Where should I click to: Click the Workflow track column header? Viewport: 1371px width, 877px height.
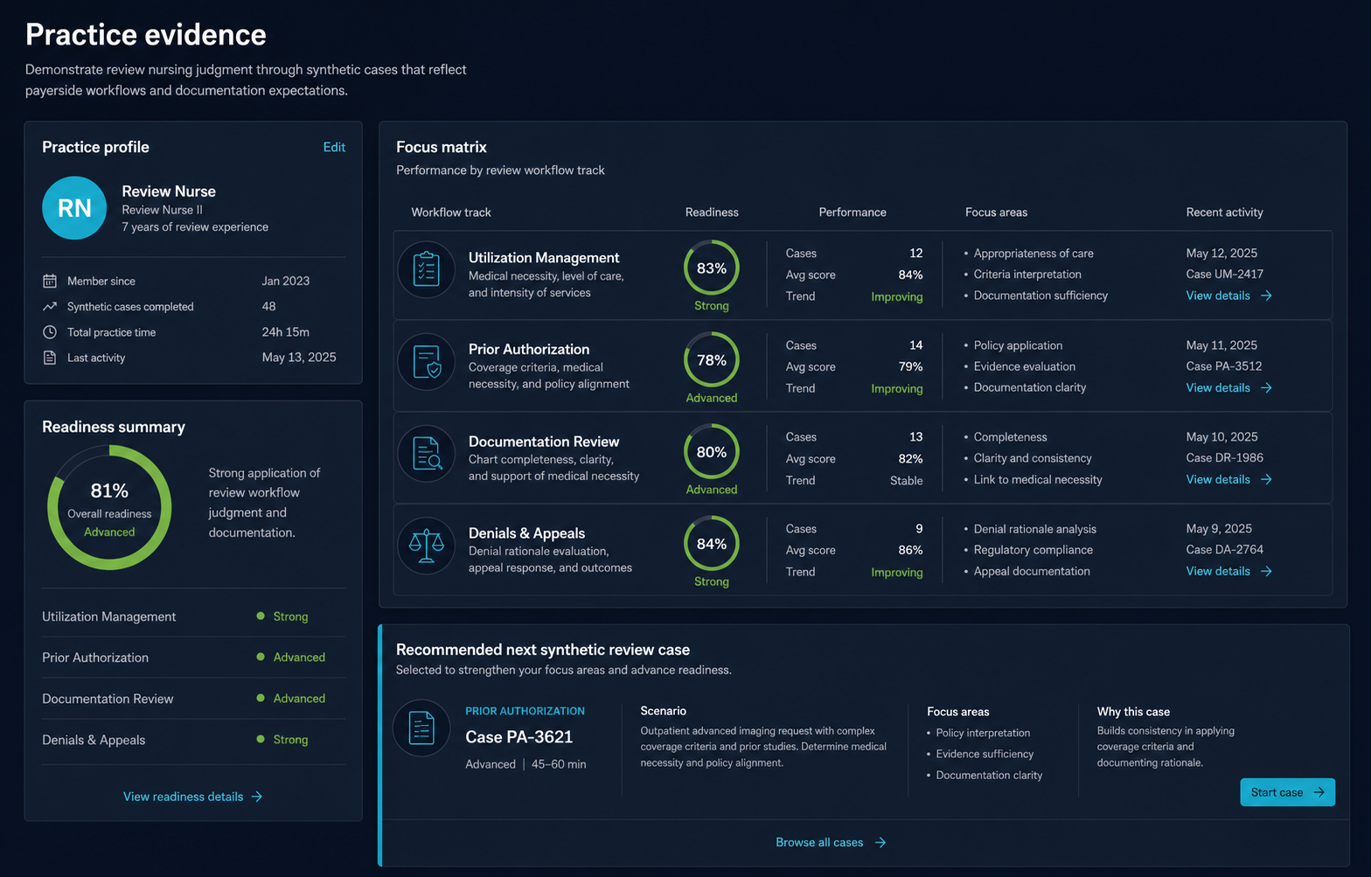click(x=451, y=212)
